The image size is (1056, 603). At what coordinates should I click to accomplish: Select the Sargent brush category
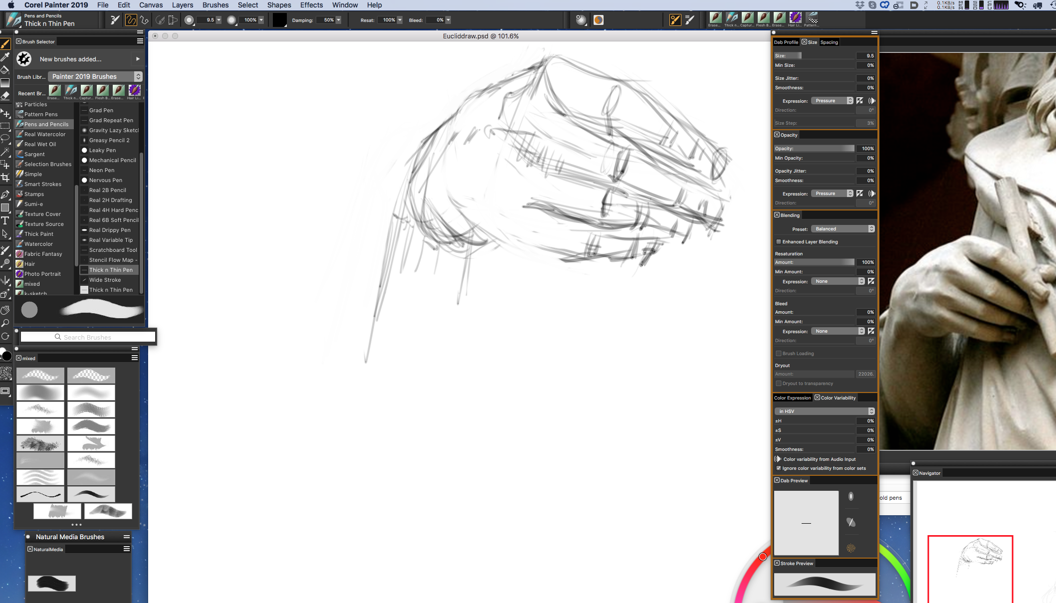pos(44,154)
